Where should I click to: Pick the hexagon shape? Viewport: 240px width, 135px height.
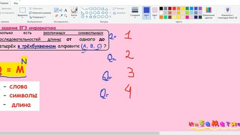(95, 13)
